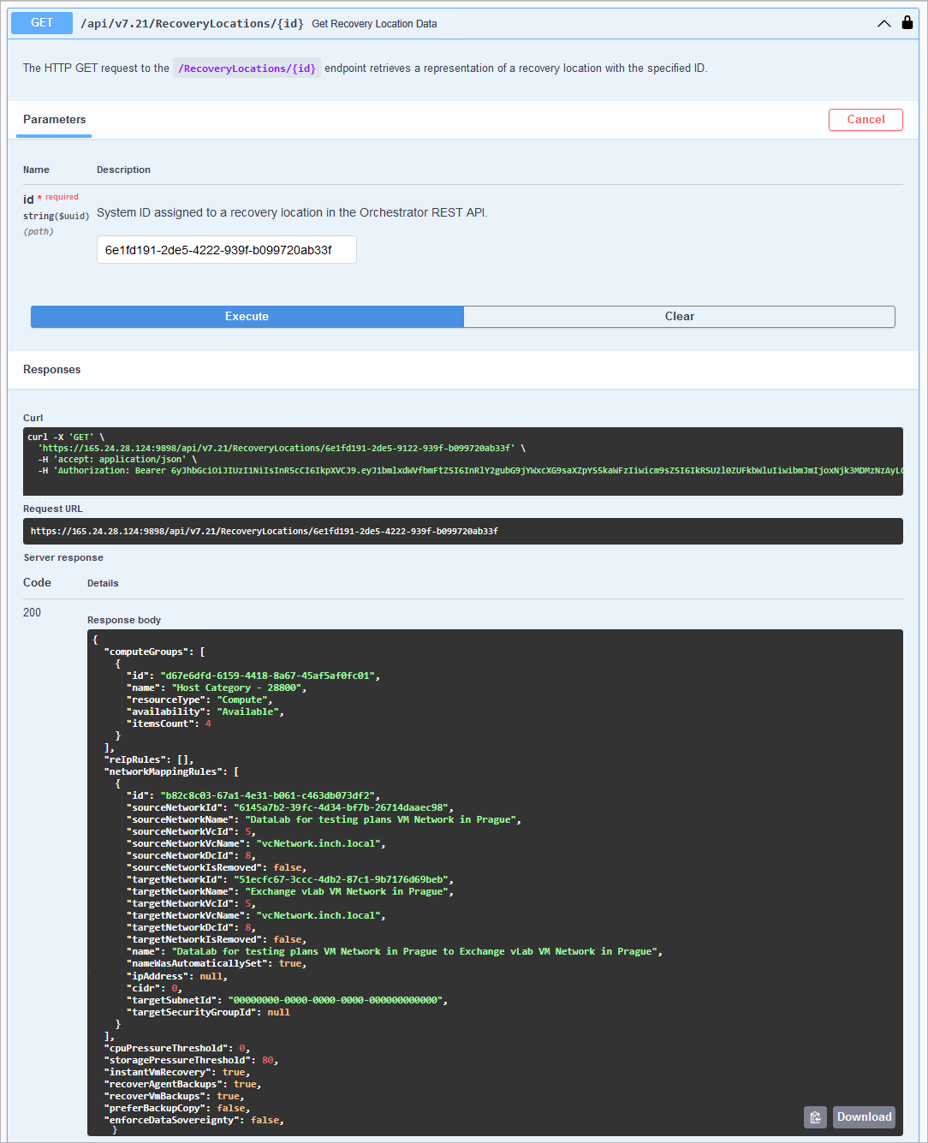This screenshot has height=1143, width=928.
Task: Cancel the try-it-out mode
Action: [866, 120]
